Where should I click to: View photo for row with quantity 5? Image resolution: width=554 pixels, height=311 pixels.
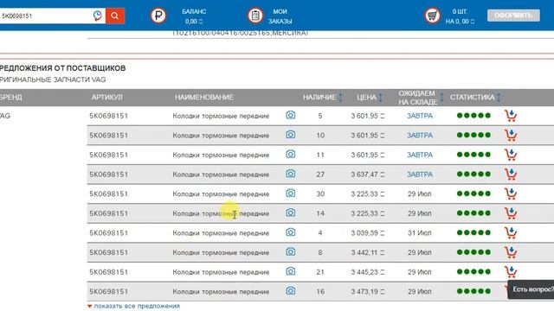291,115
